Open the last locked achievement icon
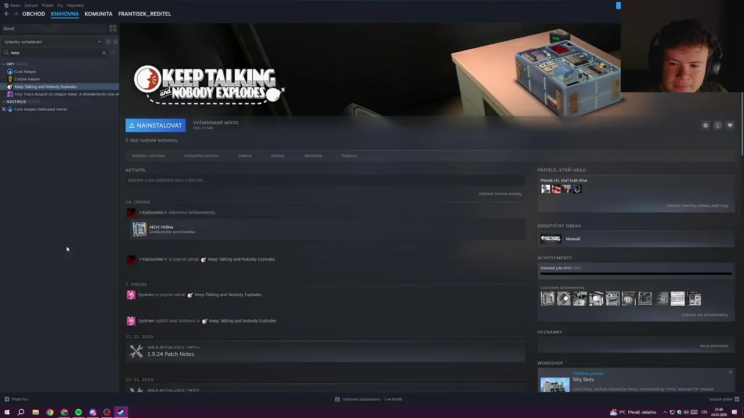This screenshot has height=418, width=744. coord(695,299)
